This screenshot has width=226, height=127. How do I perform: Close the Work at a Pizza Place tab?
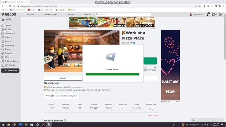[27, 2]
